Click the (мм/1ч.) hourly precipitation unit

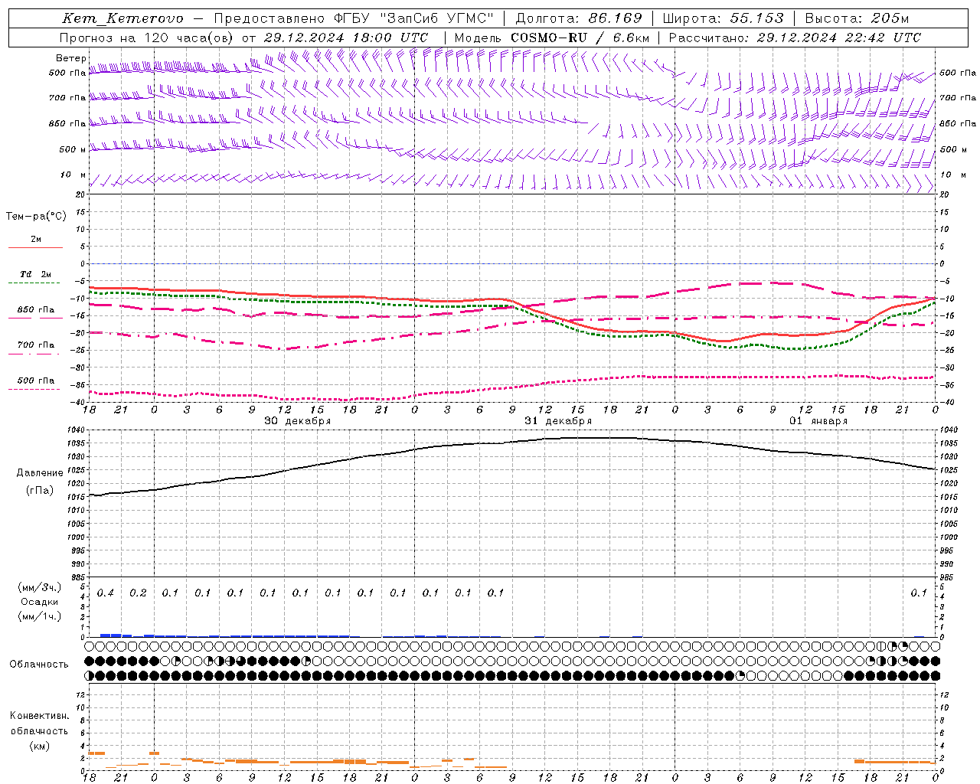pos(41,616)
